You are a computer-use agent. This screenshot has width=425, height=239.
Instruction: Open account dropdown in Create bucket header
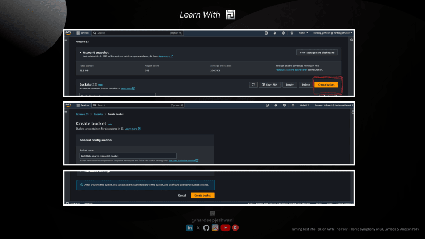tap(334, 105)
